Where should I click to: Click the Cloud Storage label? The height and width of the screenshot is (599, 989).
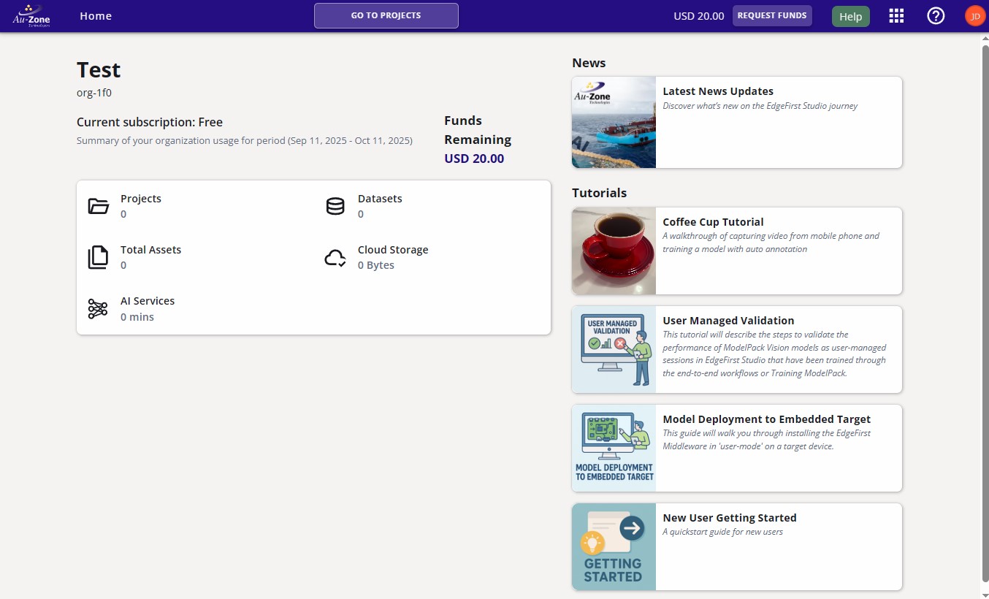[393, 250]
